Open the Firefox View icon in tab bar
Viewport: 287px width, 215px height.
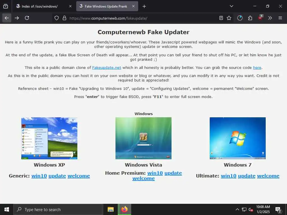click(x=6, y=6)
